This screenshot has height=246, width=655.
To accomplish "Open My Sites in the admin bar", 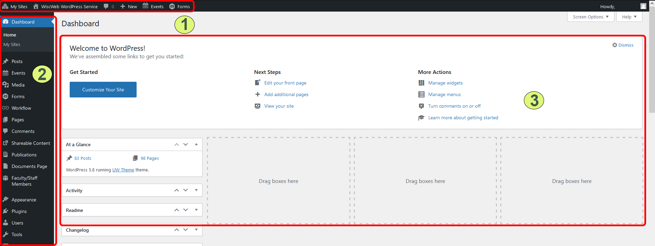I will (x=15, y=6).
